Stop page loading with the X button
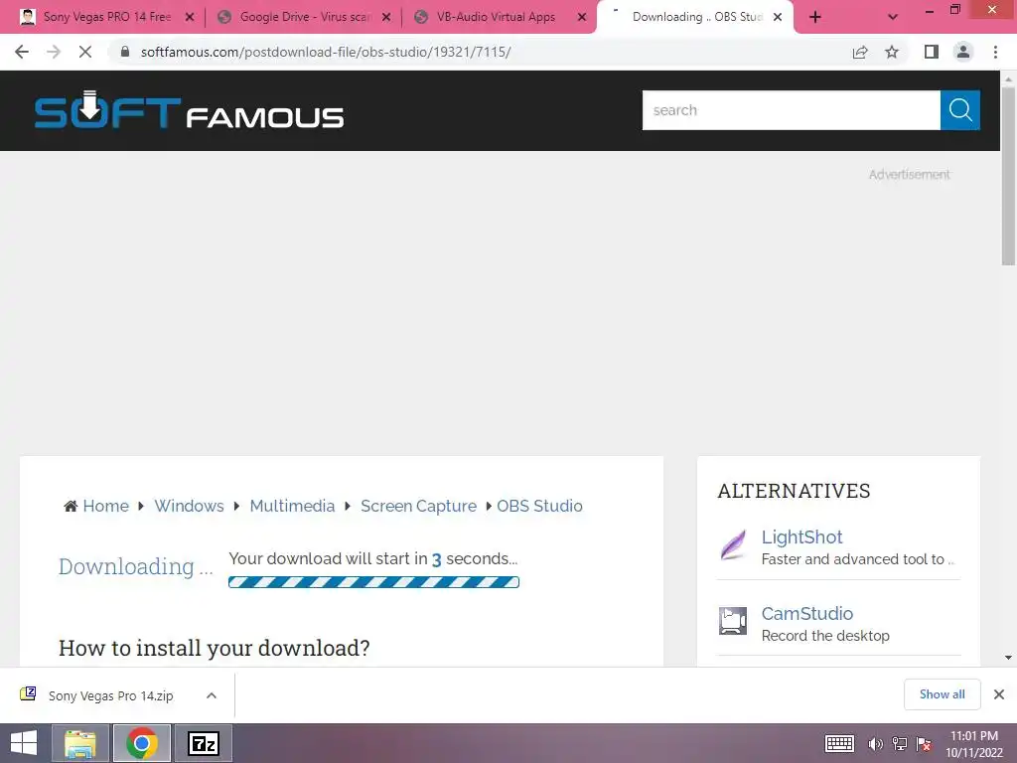 pos(85,52)
